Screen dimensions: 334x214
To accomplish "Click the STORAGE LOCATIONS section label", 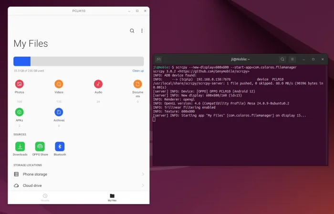I will (x=28, y=165).
